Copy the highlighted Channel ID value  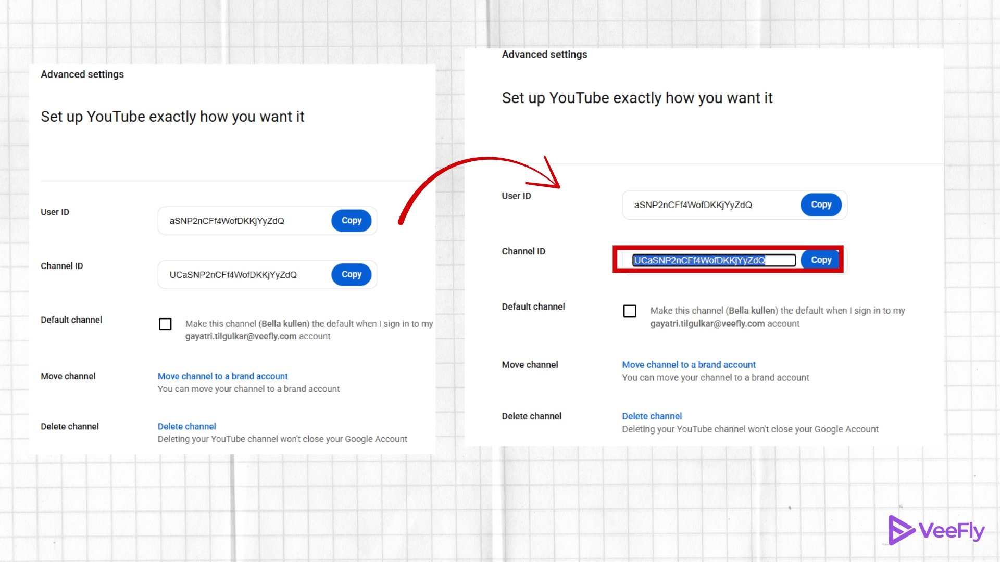tap(820, 260)
